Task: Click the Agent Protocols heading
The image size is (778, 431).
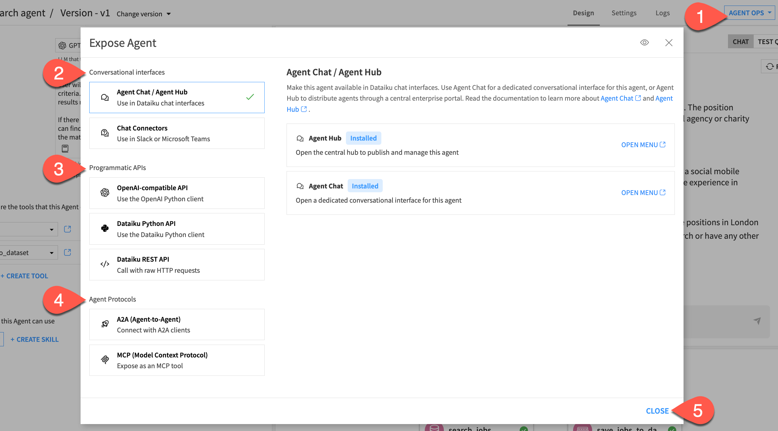Action: (x=113, y=299)
